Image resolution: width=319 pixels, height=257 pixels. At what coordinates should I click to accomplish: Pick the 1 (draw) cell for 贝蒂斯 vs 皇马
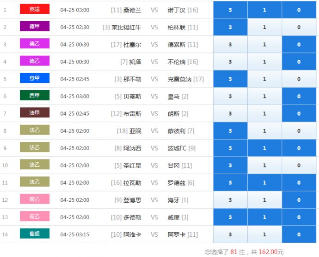264,96
